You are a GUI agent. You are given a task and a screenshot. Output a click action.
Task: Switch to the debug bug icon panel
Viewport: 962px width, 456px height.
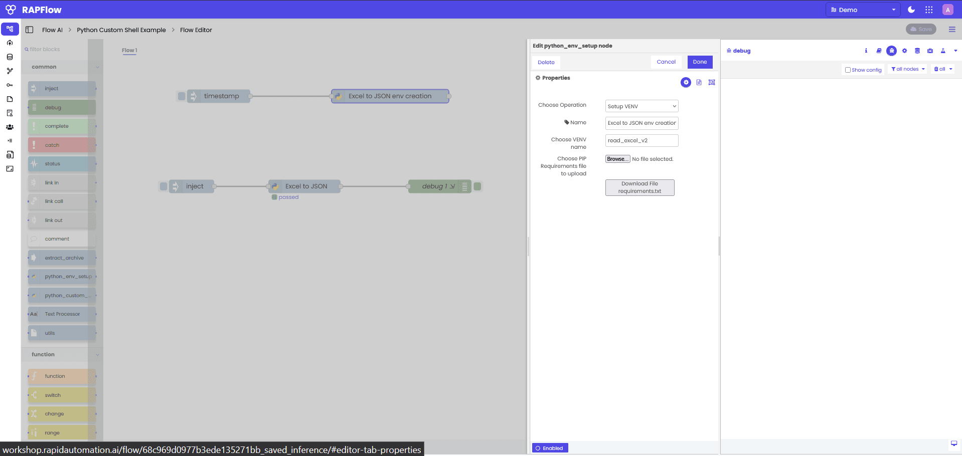tap(892, 51)
